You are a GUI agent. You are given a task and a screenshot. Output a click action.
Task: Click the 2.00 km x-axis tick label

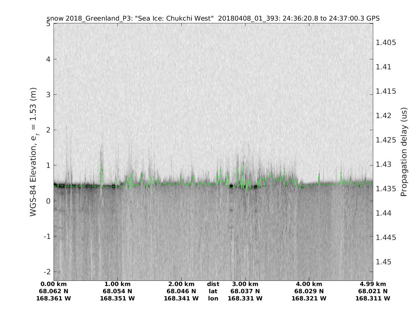[x=181, y=284]
